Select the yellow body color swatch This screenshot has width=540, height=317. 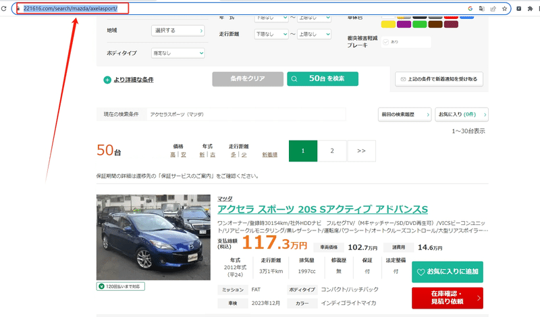click(388, 24)
